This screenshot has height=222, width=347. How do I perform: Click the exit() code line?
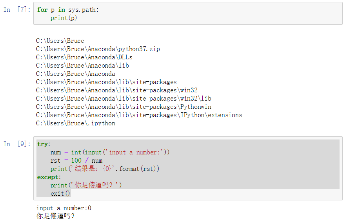(x=60, y=194)
